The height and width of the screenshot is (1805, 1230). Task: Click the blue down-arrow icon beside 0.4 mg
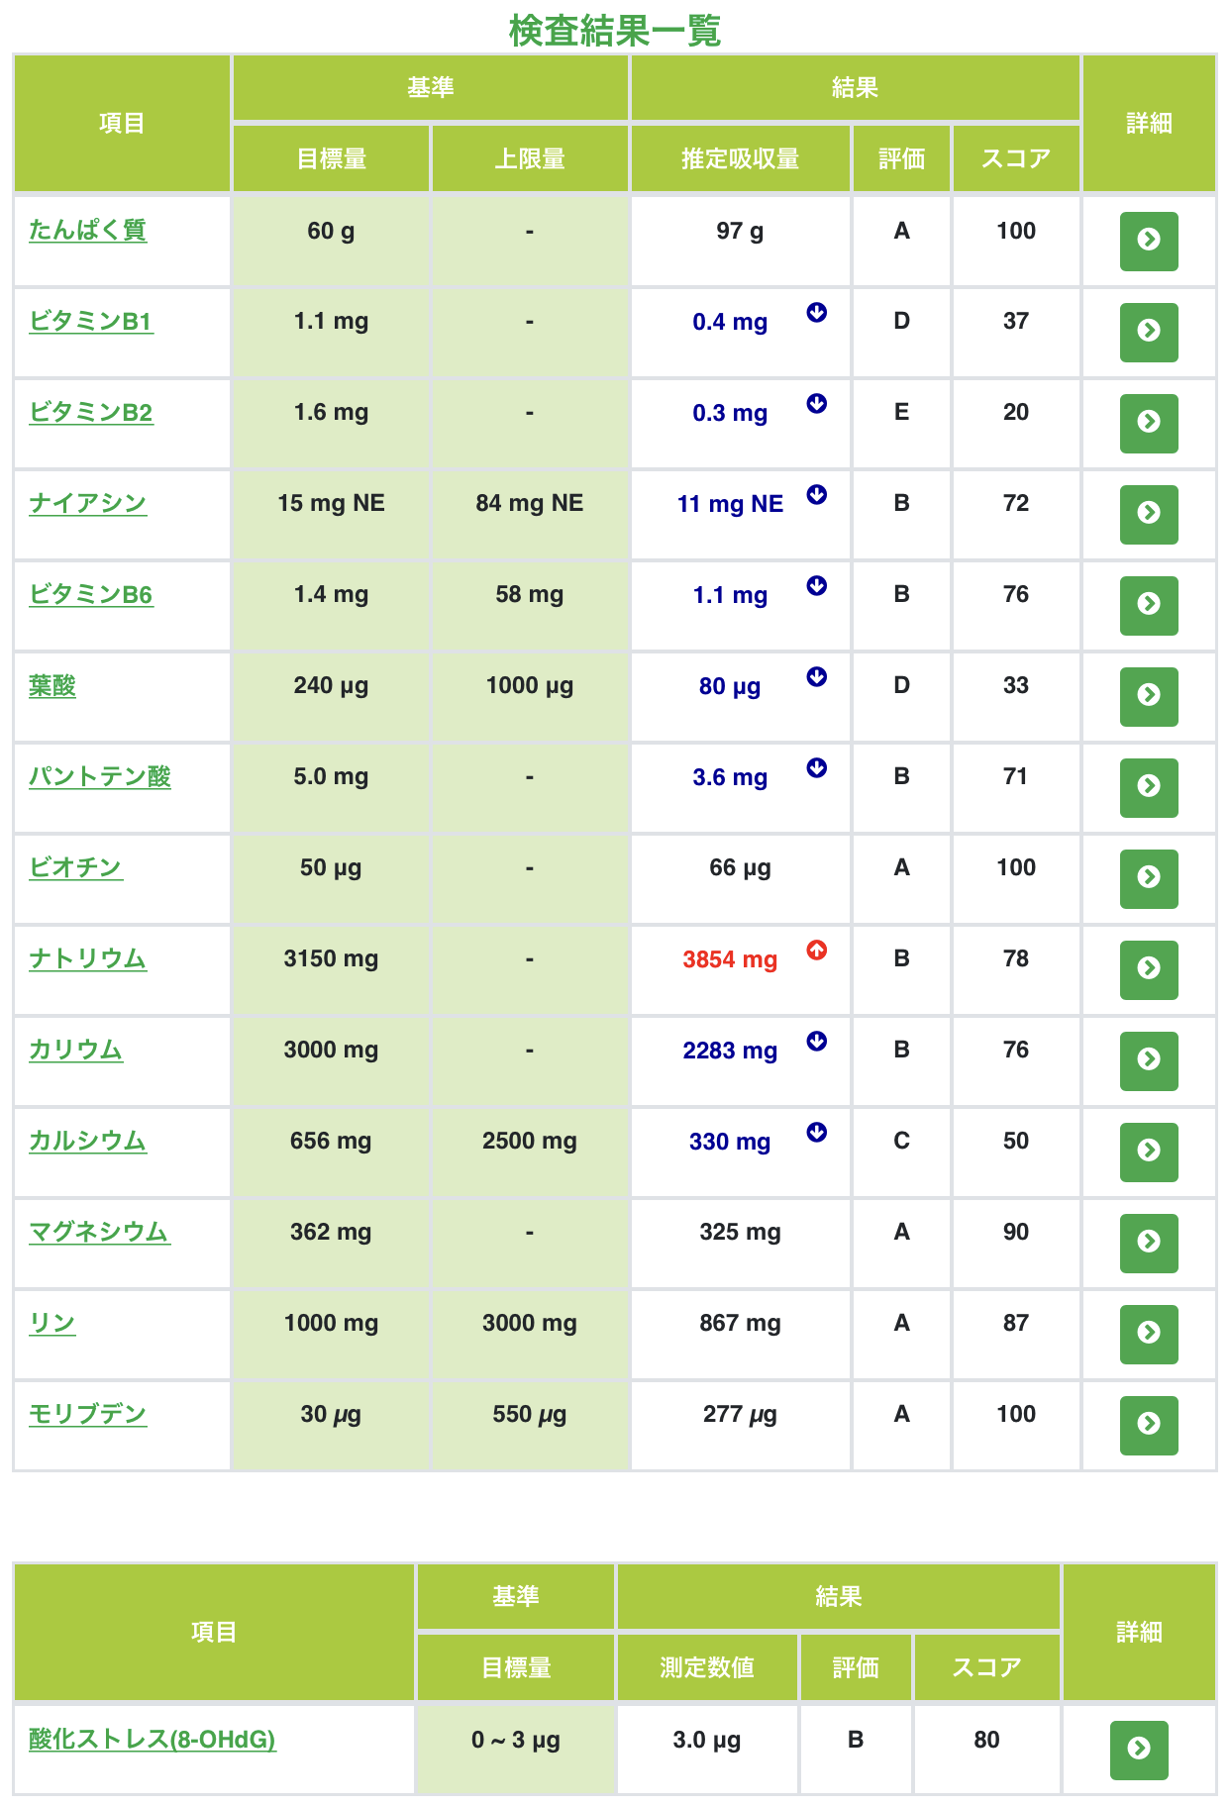tap(816, 312)
